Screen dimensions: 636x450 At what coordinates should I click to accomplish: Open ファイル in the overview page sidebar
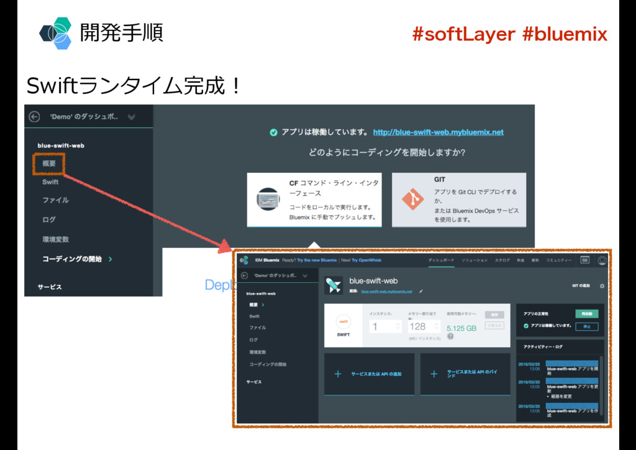(258, 328)
